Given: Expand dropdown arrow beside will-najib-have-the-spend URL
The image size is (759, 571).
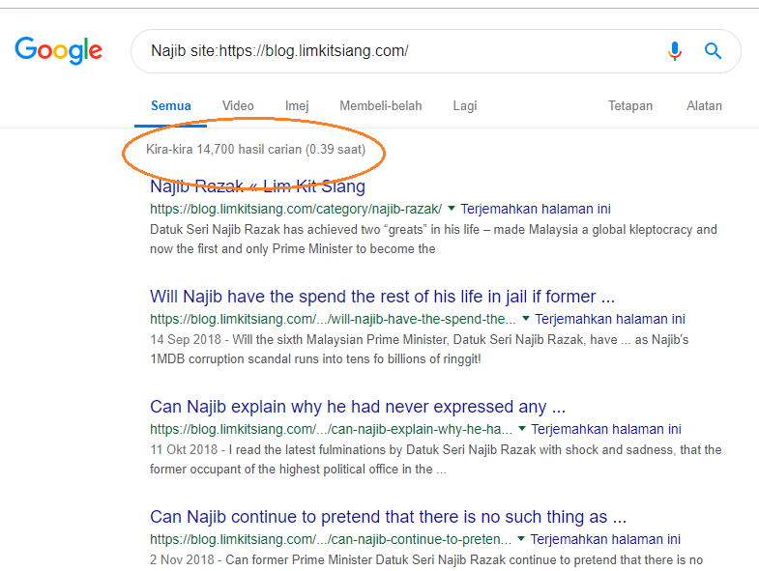Looking at the screenshot, I should click(526, 319).
